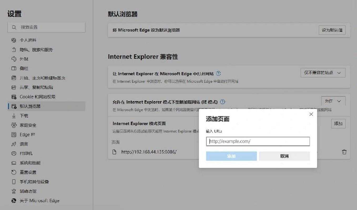Click the 搜索设置 search box
This screenshot has width=357, height=210.
(47, 27)
